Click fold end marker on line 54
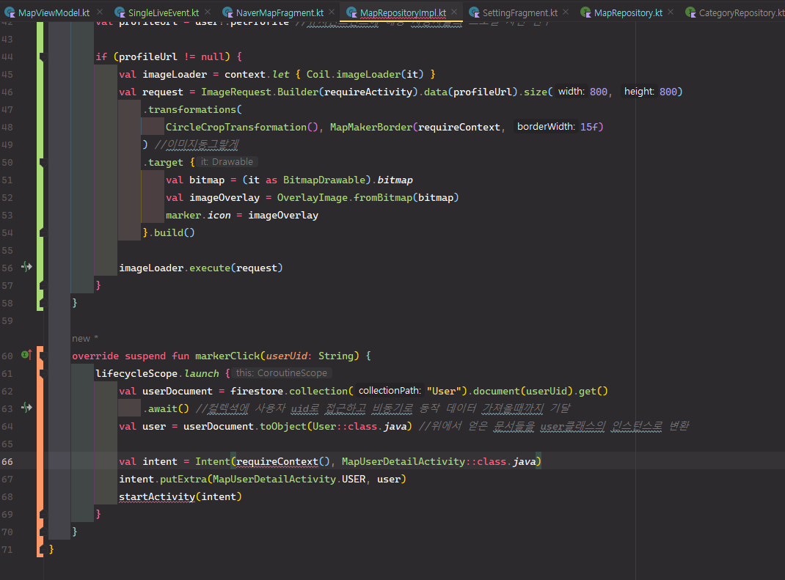Viewport: 785px width, 580px height. 43,232
